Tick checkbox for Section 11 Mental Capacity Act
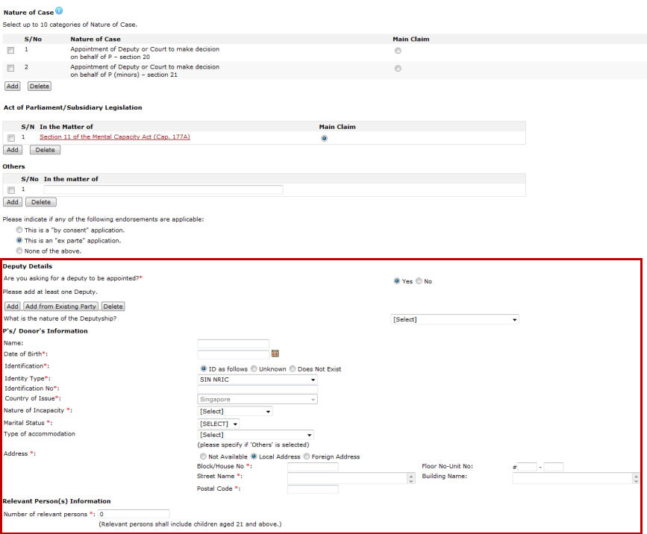 click(10, 138)
